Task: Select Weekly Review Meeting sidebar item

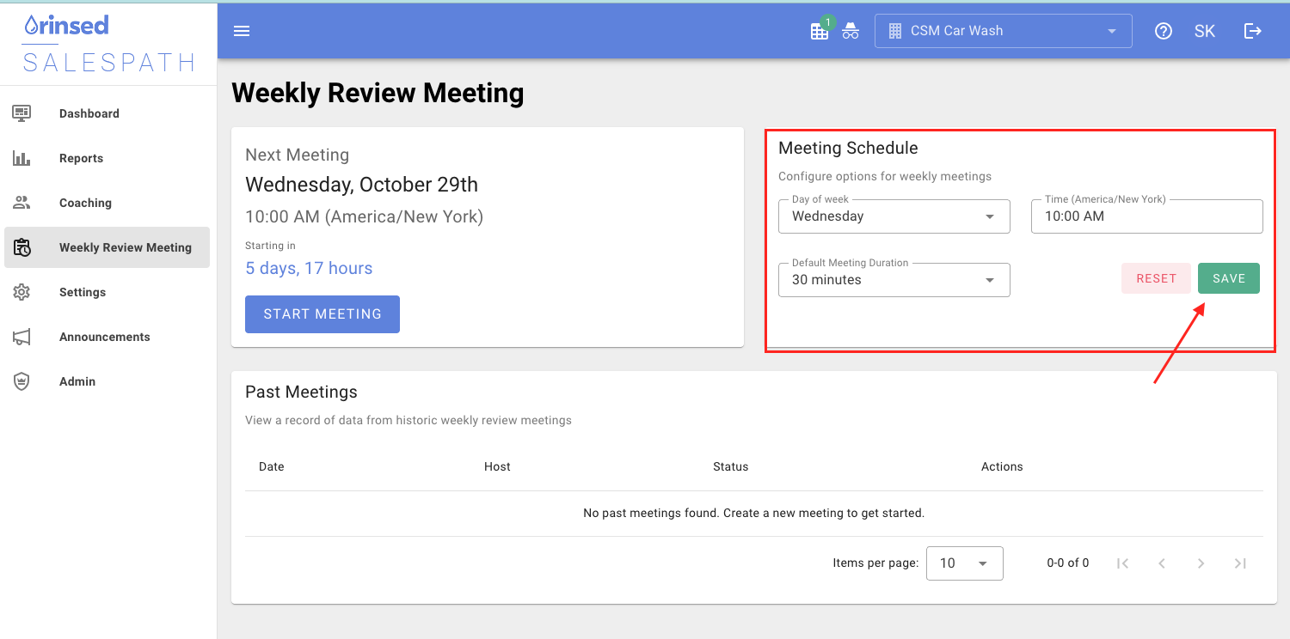Action: 107,247
